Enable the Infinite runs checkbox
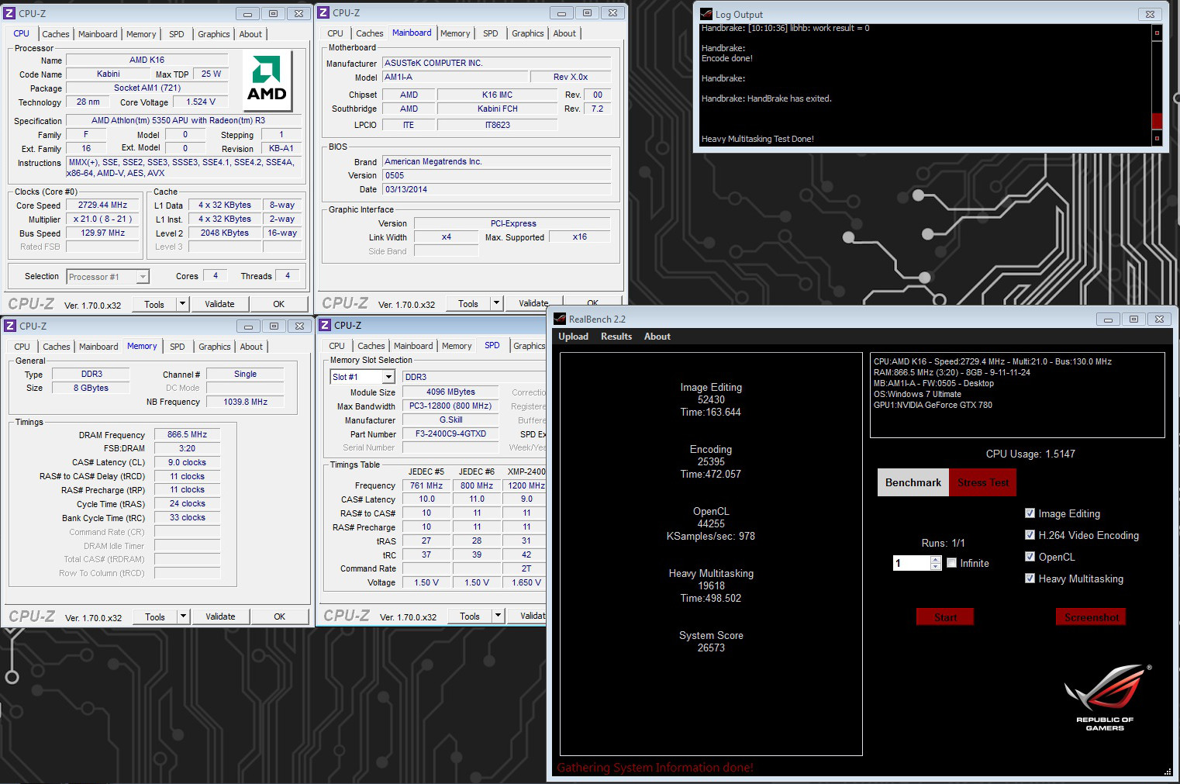Image resolution: width=1180 pixels, height=784 pixels. [x=951, y=563]
